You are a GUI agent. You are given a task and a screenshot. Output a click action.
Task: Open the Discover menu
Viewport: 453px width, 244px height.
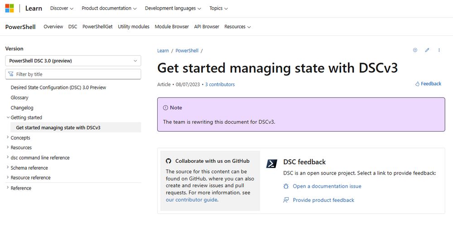coord(62,8)
